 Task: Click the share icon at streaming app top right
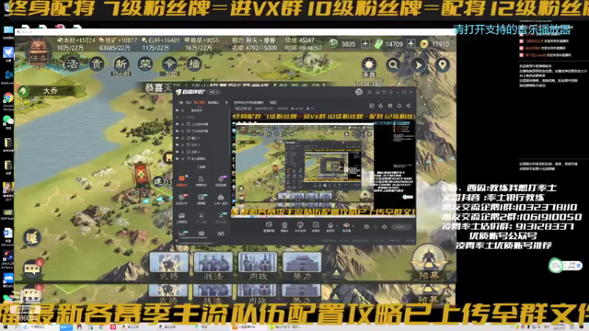click(x=409, y=106)
